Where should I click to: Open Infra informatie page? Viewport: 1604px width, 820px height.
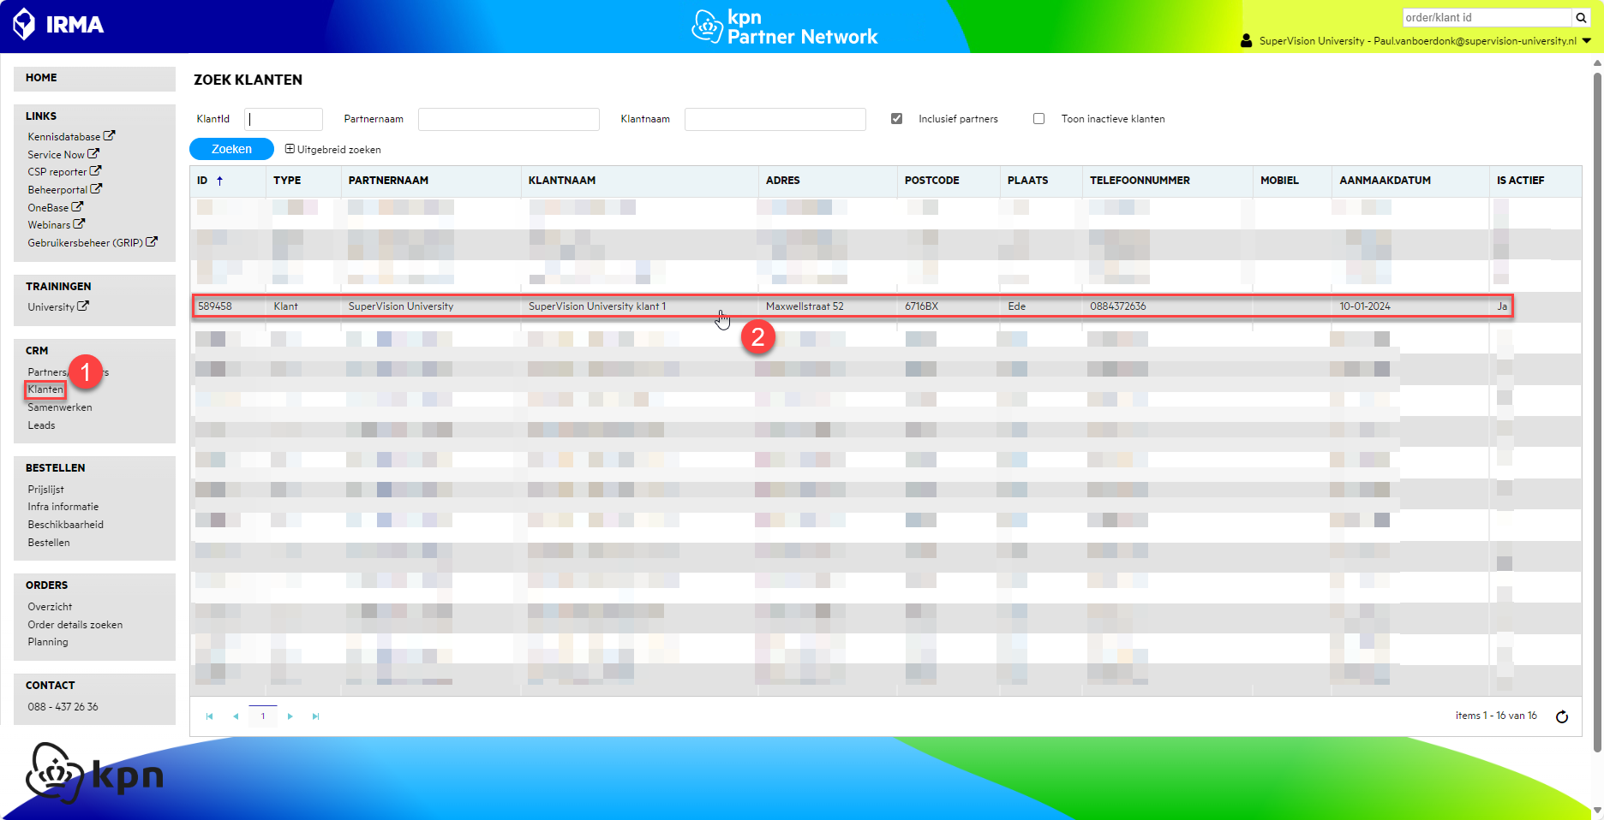pyautogui.click(x=63, y=507)
